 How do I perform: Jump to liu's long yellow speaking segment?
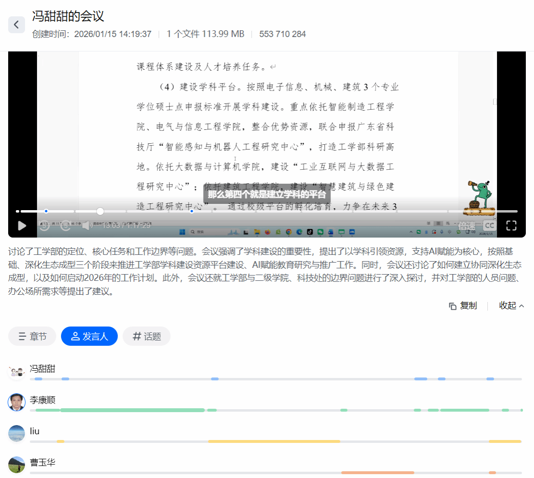pyautogui.click(x=274, y=441)
